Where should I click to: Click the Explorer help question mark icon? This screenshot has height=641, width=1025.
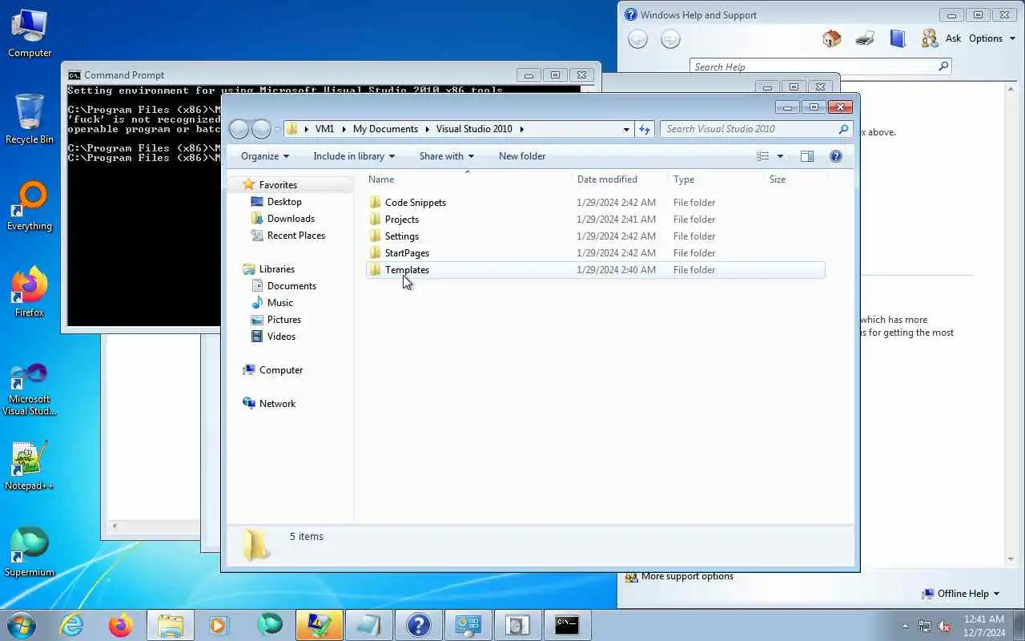tap(836, 156)
